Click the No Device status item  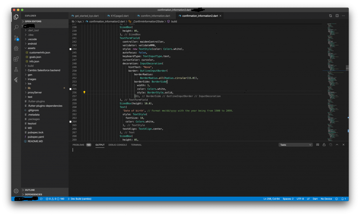[x=326, y=199]
